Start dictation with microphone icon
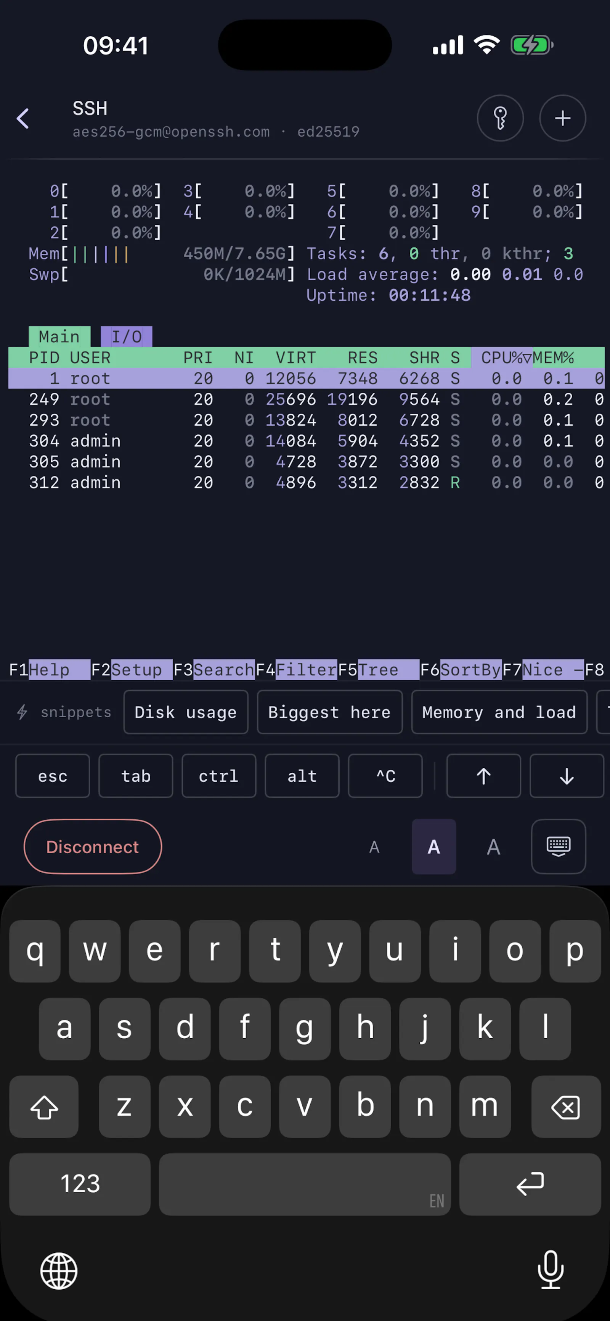Image resolution: width=610 pixels, height=1321 pixels. pos(551,1270)
